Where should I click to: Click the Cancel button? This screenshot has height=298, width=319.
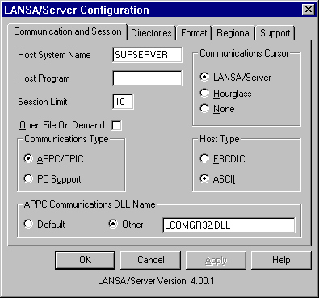tap(151, 260)
